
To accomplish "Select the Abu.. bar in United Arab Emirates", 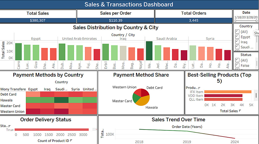I will (71, 53).
